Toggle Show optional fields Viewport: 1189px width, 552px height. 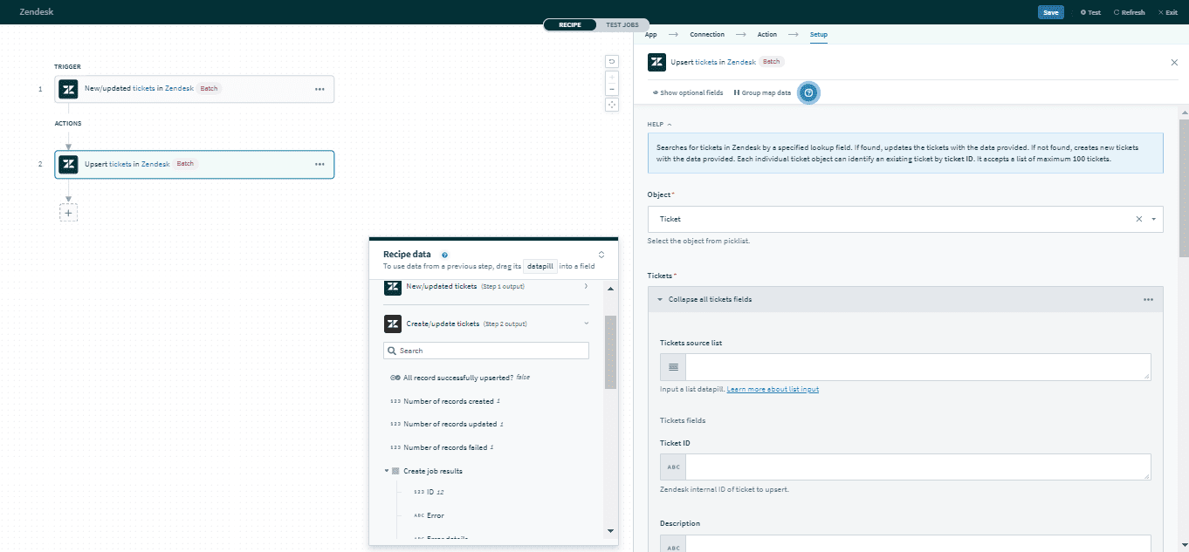pyautogui.click(x=688, y=92)
